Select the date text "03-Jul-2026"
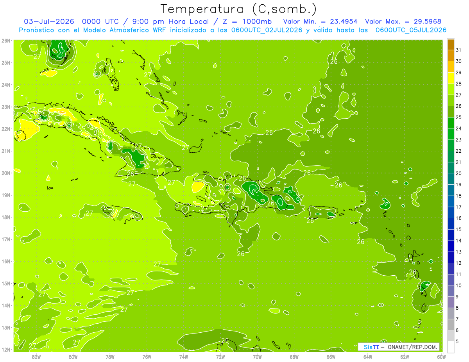The image size is (469, 362). point(49,21)
